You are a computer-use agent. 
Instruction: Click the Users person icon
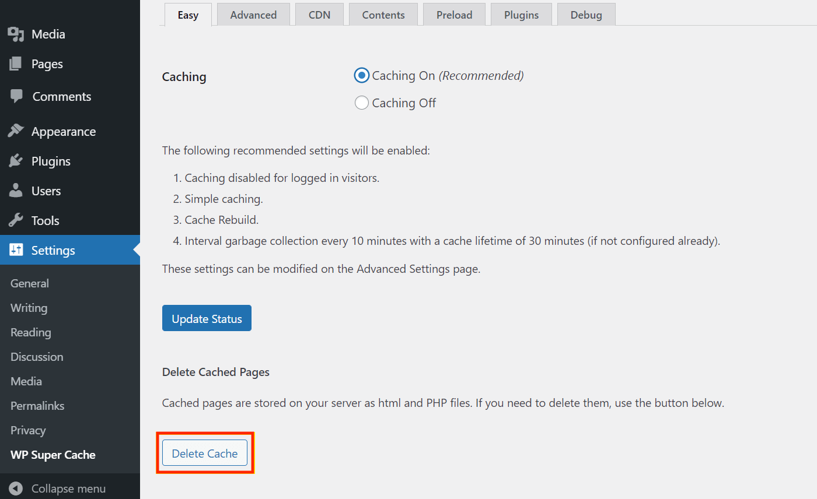click(16, 191)
